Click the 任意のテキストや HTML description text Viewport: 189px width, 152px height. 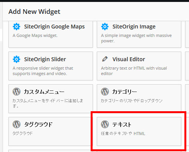(123, 134)
